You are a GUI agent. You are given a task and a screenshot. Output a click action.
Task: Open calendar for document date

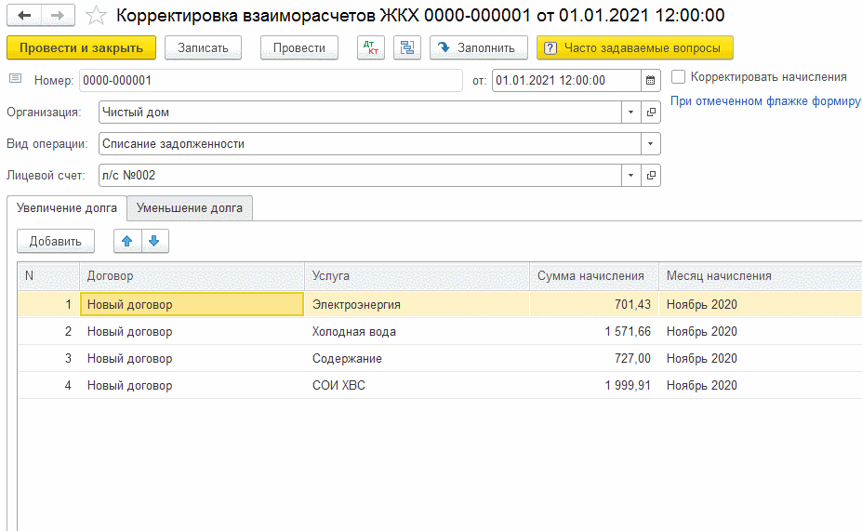650,80
